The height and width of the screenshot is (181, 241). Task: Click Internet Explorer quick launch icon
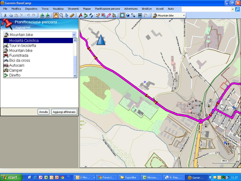tap(35, 177)
